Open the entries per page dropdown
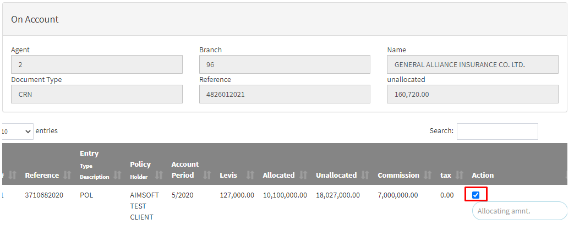Viewport: 574px width, 230px height. [x=17, y=132]
